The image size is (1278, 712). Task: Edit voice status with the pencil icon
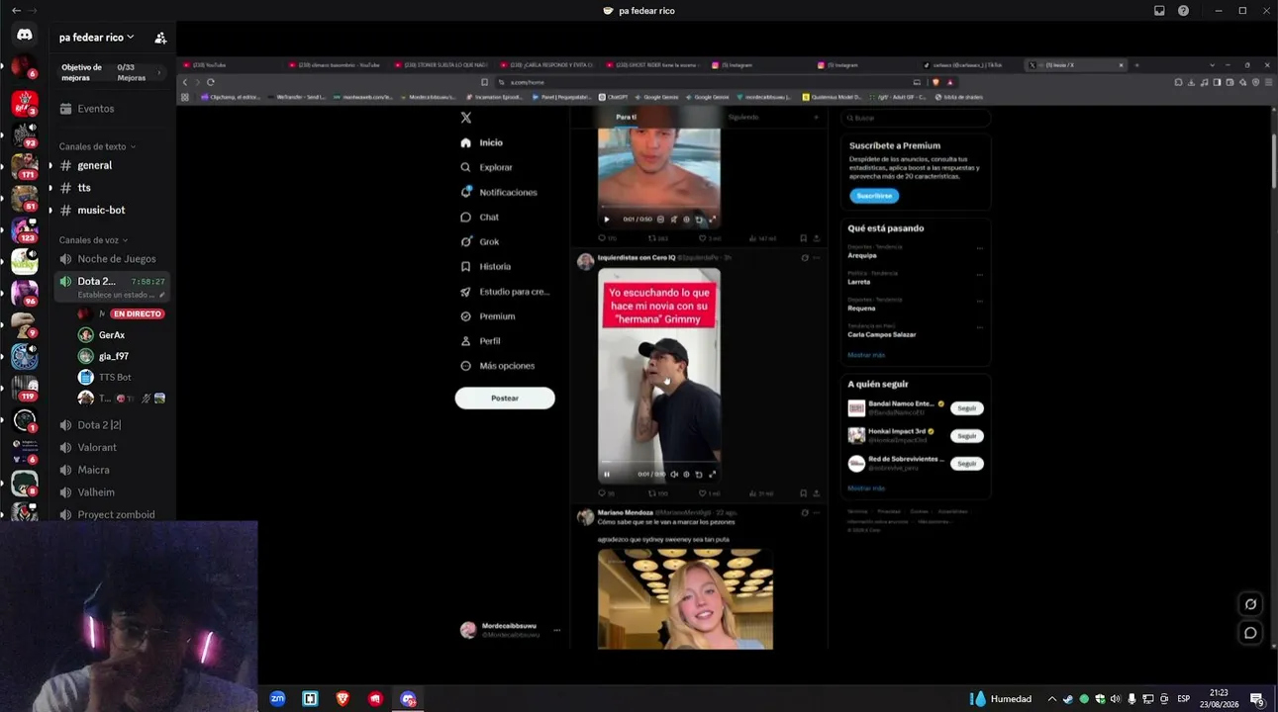tap(160, 295)
